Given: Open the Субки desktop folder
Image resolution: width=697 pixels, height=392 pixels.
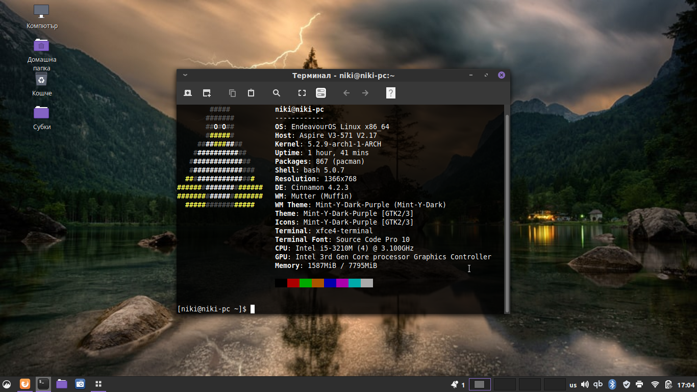Looking at the screenshot, I should [x=41, y=118].
